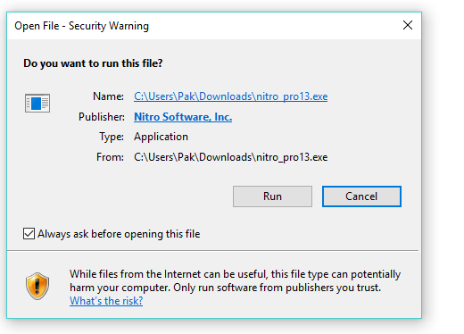Click the application file icon beside Name
Image resolution: width=464 pixels, height=334 pixels.
pos(37,103)
